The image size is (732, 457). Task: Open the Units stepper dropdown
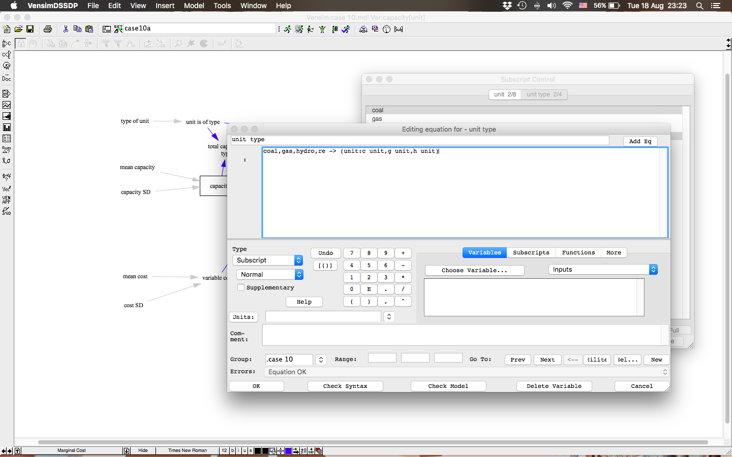tap(389, 316)
